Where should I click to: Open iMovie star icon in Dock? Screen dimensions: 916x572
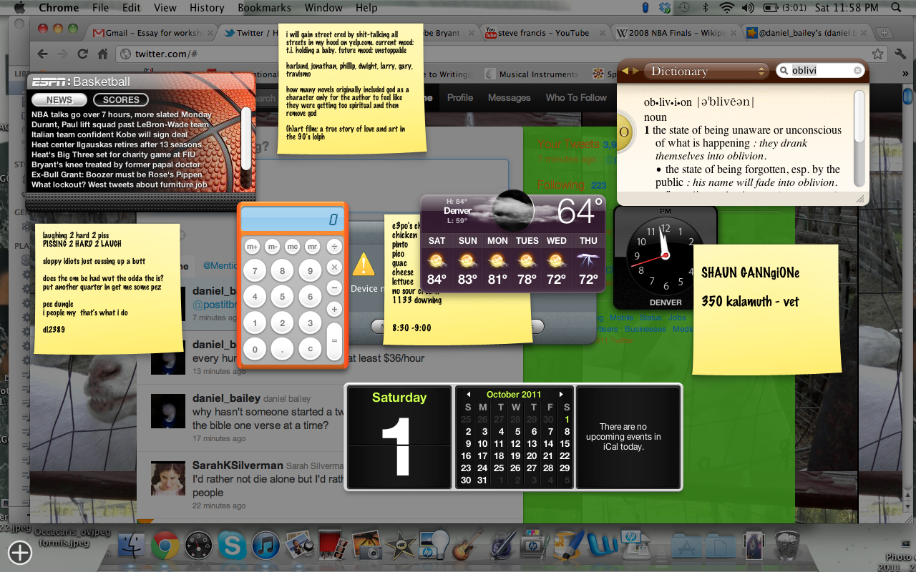point(401,546)
